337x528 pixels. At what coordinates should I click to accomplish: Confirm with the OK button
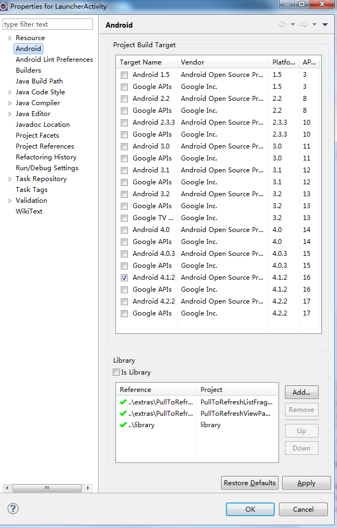point(250,509)
